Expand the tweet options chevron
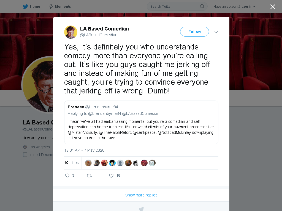The width and height of the screenshot is (282, 211). pyautogui.click(x=216, y=32)
